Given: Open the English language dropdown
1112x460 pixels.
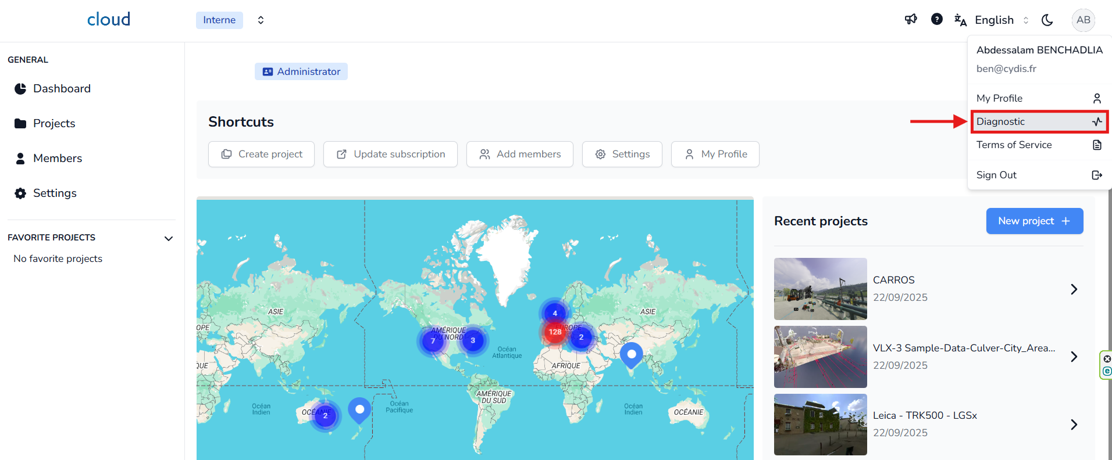Looking at the screenshot, I should [994, 20].
